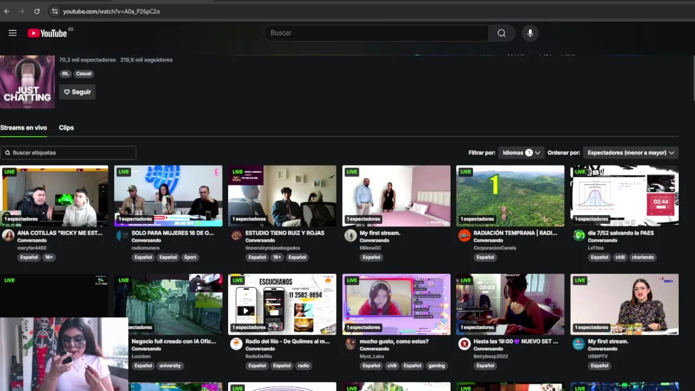Open LeTitox channel name link
695x391 pixels.
[596, 248]
